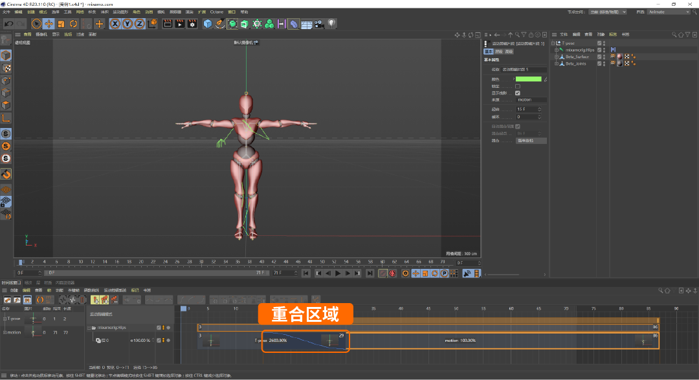The image size is (699, 380).
Task: Collapse mixamorig:Hips track in timeline
Action: click(x=89, y=328)
